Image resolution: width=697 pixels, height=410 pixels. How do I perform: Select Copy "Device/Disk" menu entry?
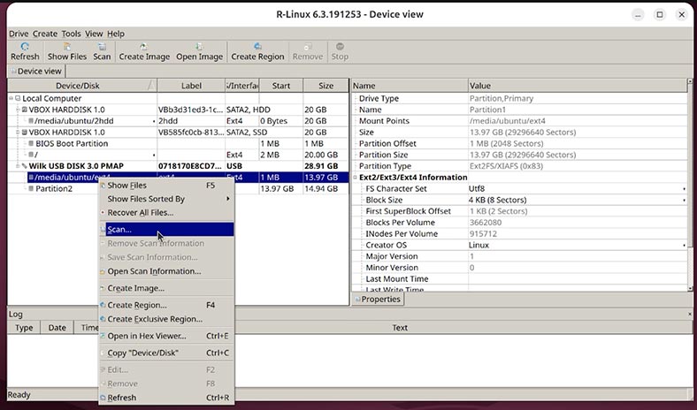pos(166,353)
